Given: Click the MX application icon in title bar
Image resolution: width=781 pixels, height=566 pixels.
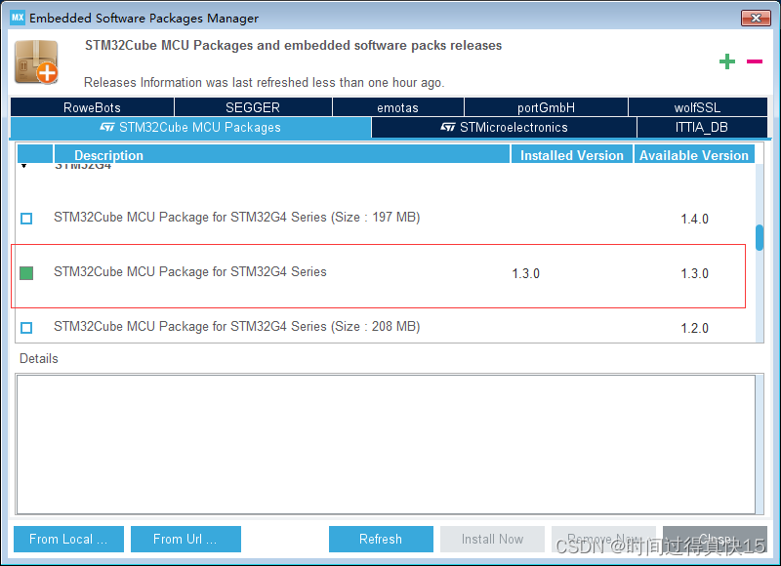Looking at the screenshot, I should click(18, 18).
